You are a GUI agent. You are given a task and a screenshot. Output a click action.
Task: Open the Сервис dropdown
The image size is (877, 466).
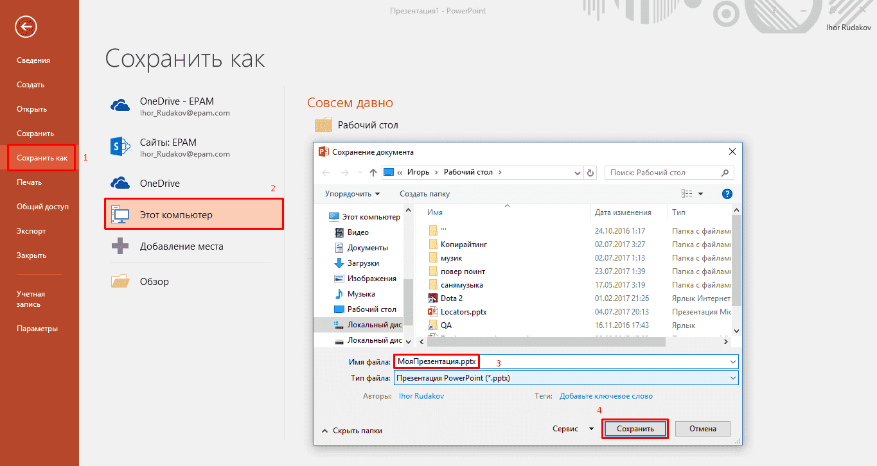click(573, 429)
